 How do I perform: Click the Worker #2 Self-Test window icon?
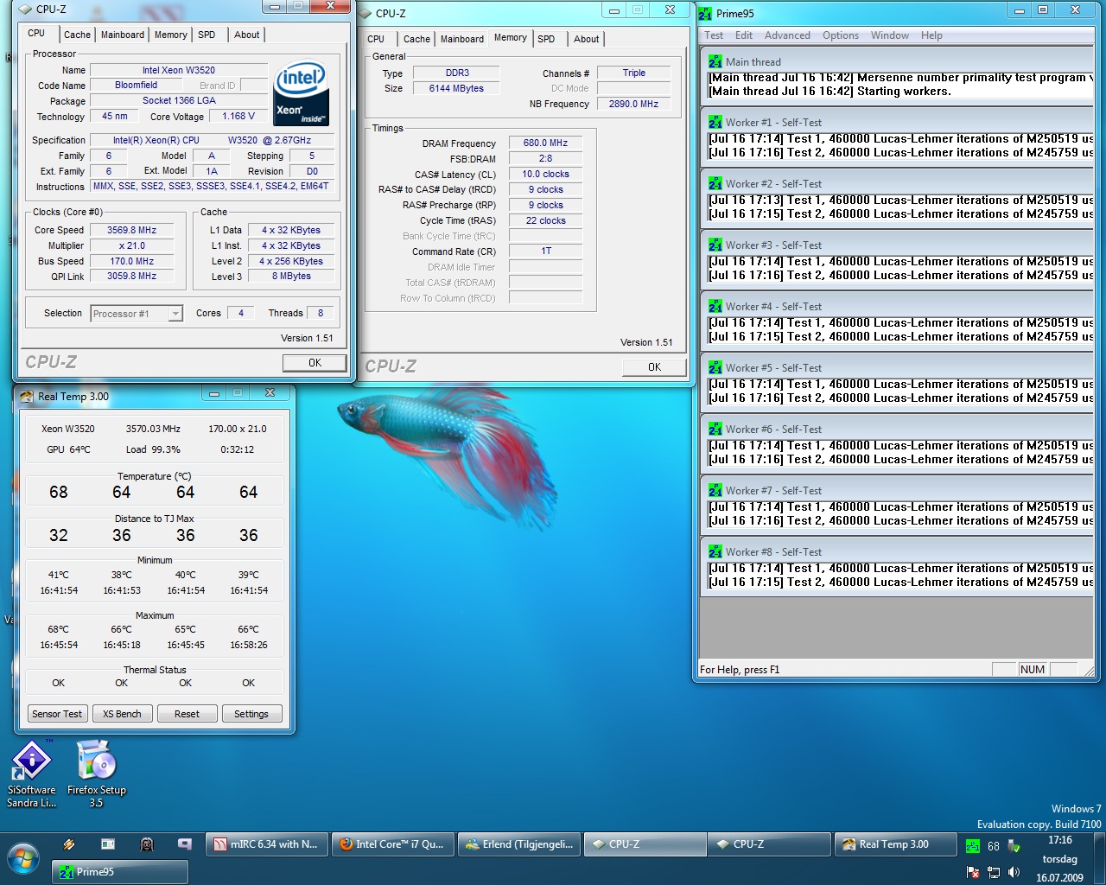tap(715, 184)
